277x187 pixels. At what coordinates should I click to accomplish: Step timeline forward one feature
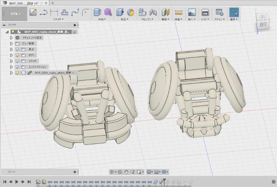pyautogui.click(x=23, y=182)
